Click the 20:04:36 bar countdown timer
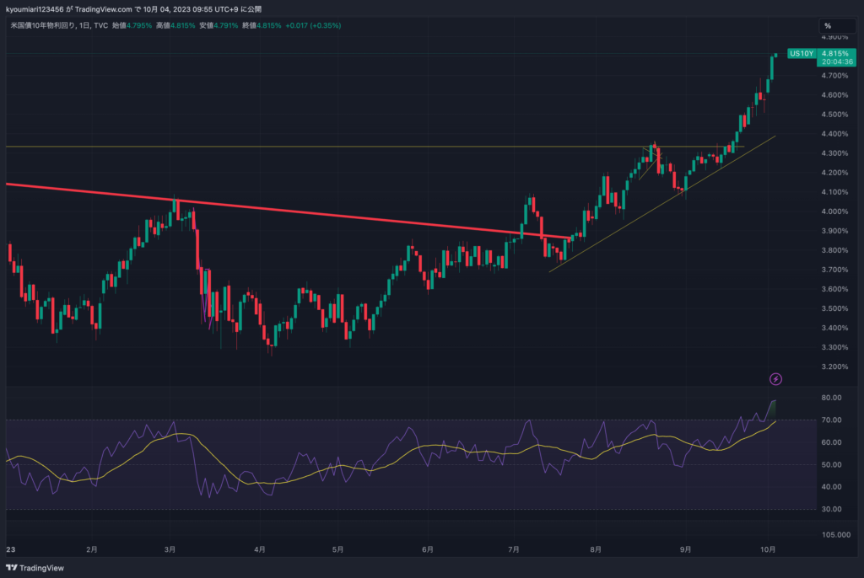Image resolution: width=864 pixels, height=578 pixels. (x=837, y=62)
